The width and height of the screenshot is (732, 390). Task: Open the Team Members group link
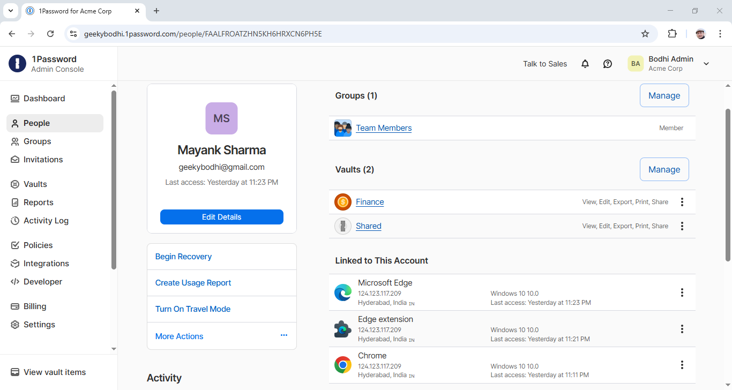click(x=384, y=128)
